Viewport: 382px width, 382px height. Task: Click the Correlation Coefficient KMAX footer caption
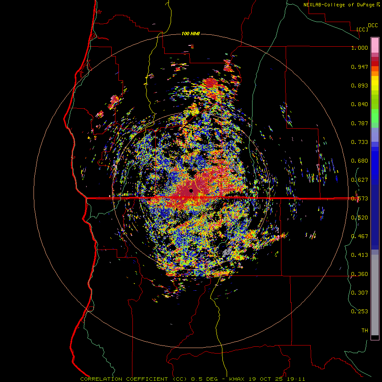click(x=193, y=379)
